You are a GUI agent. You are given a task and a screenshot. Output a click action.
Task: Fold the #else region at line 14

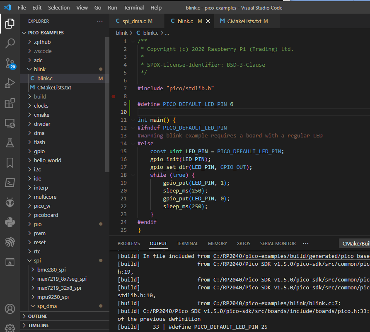pos(133,144)
